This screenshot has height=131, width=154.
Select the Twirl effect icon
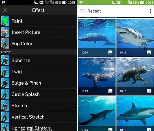coord(5,72)
